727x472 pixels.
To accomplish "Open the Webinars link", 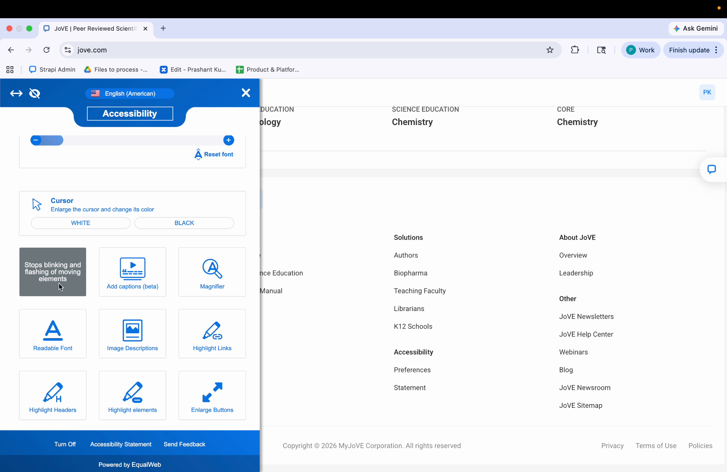I will [574, 352].
